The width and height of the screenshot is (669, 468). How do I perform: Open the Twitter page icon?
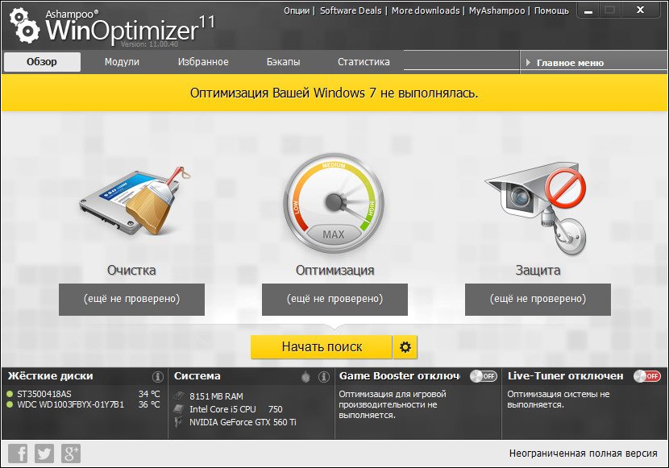coord(44,453)
